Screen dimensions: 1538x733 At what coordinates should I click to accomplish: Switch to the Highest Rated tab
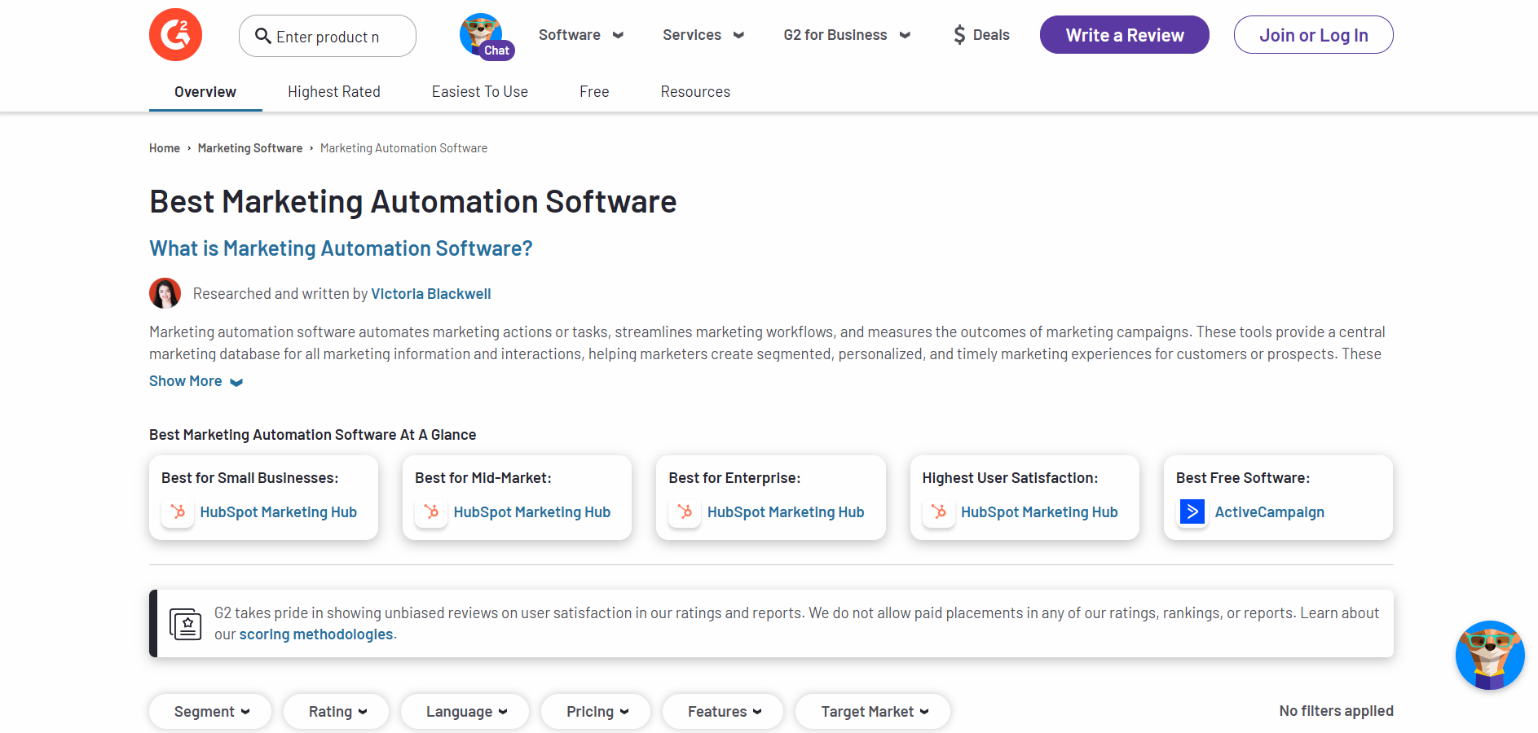point(334,92)
